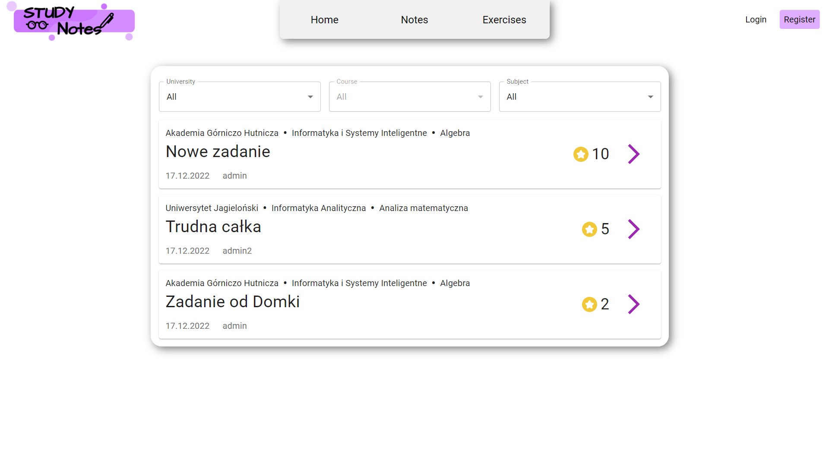Click star icon on Zadanie od Domki
The width and height of the screenshot is (829, 466).
(x=589, y=304)
